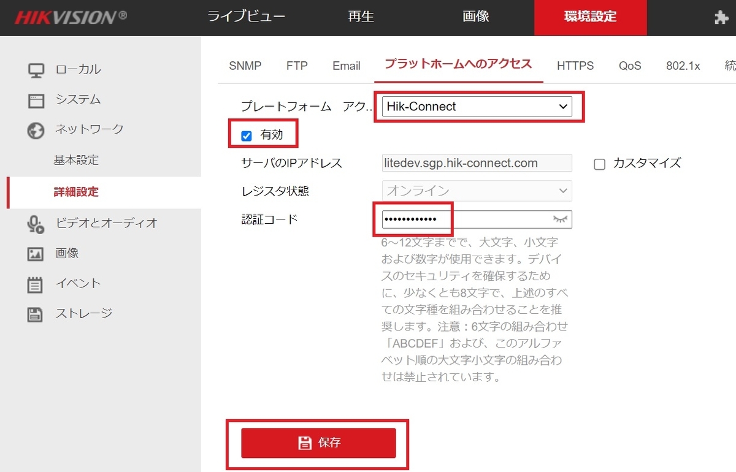Click the HIKVISION logo
This screenshot has width=736, height=472.
(71, 17)
